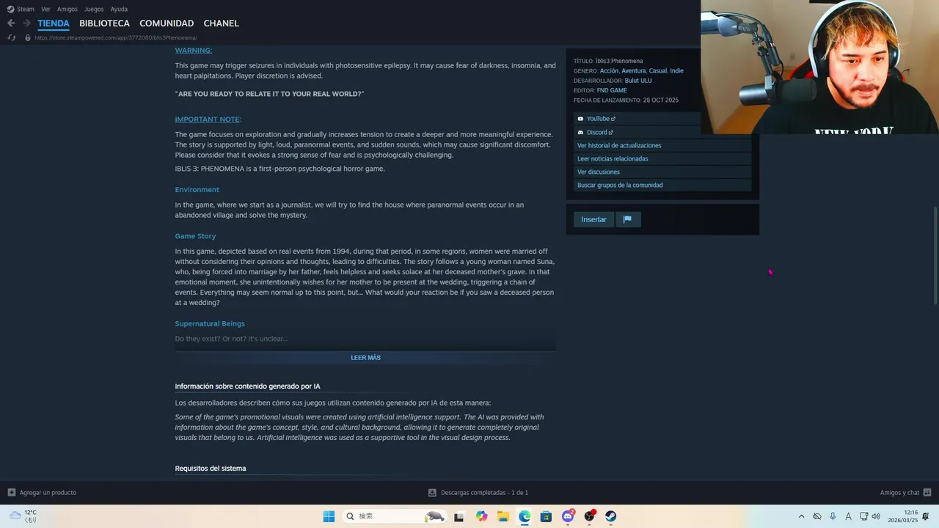Open Microsoft Edge from the taskbar
Viewport: 939px width, 528px height.
point(525,516)
